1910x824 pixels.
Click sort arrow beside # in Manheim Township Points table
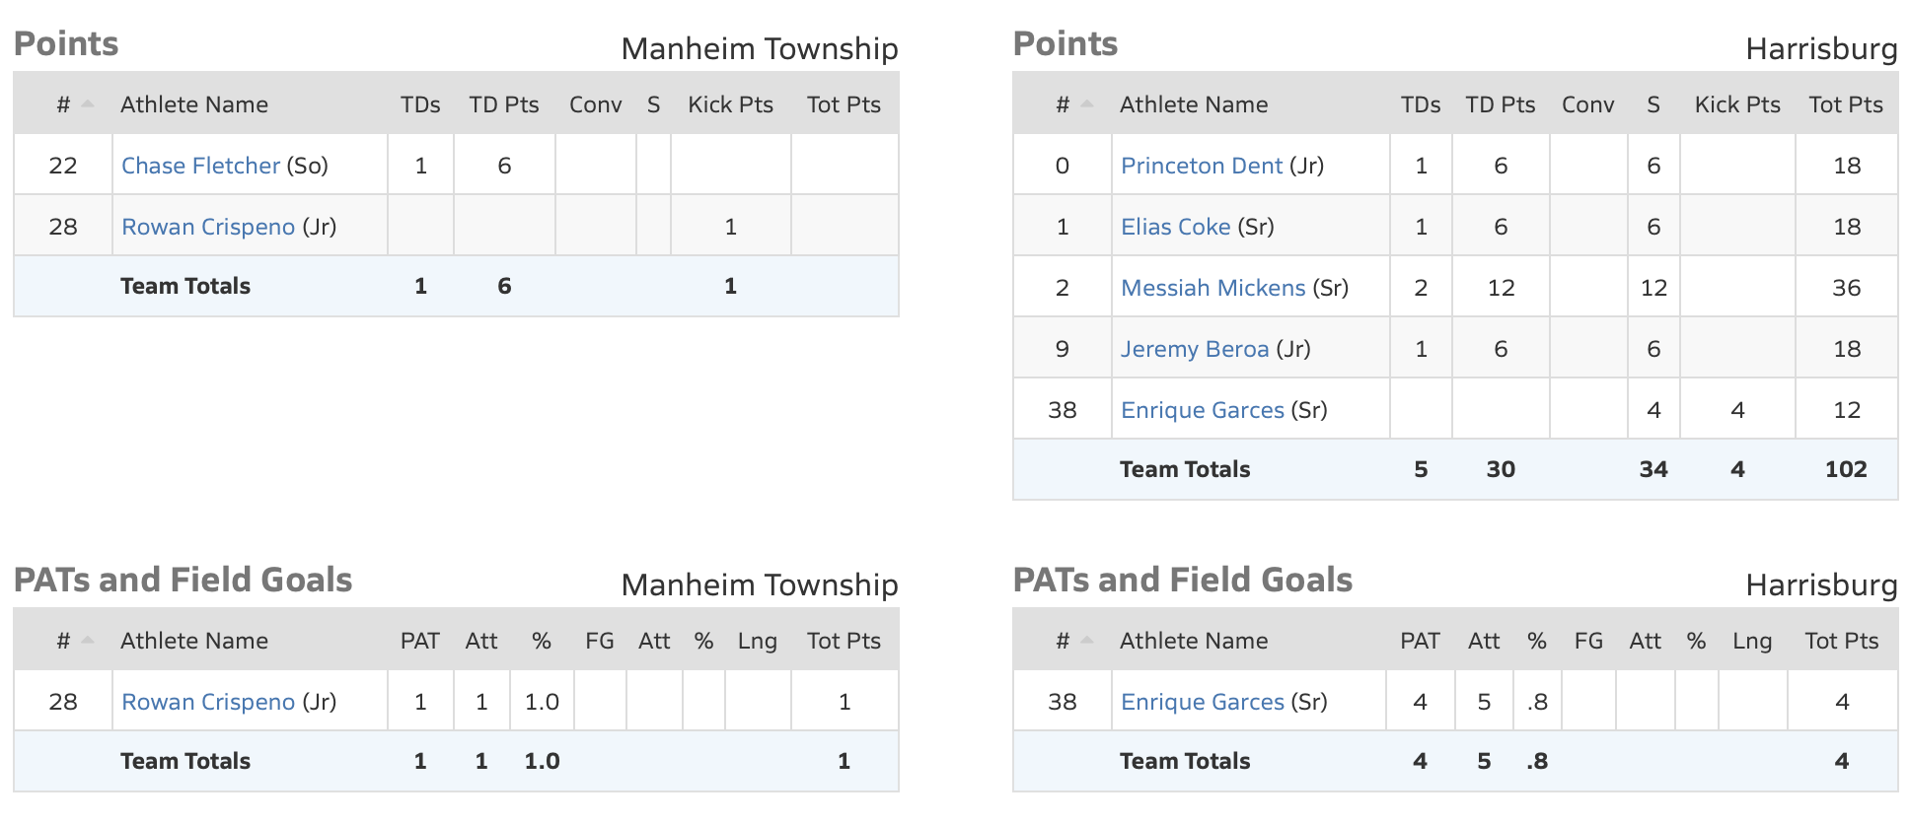tap(88, 103)
